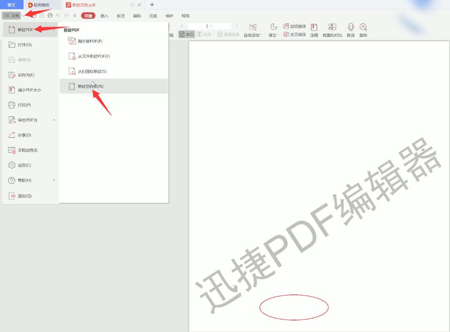The height and width of the screenshot is (332, 450).
Task: Click the 从文件新建PDF file icon
Action: [72, 56]
